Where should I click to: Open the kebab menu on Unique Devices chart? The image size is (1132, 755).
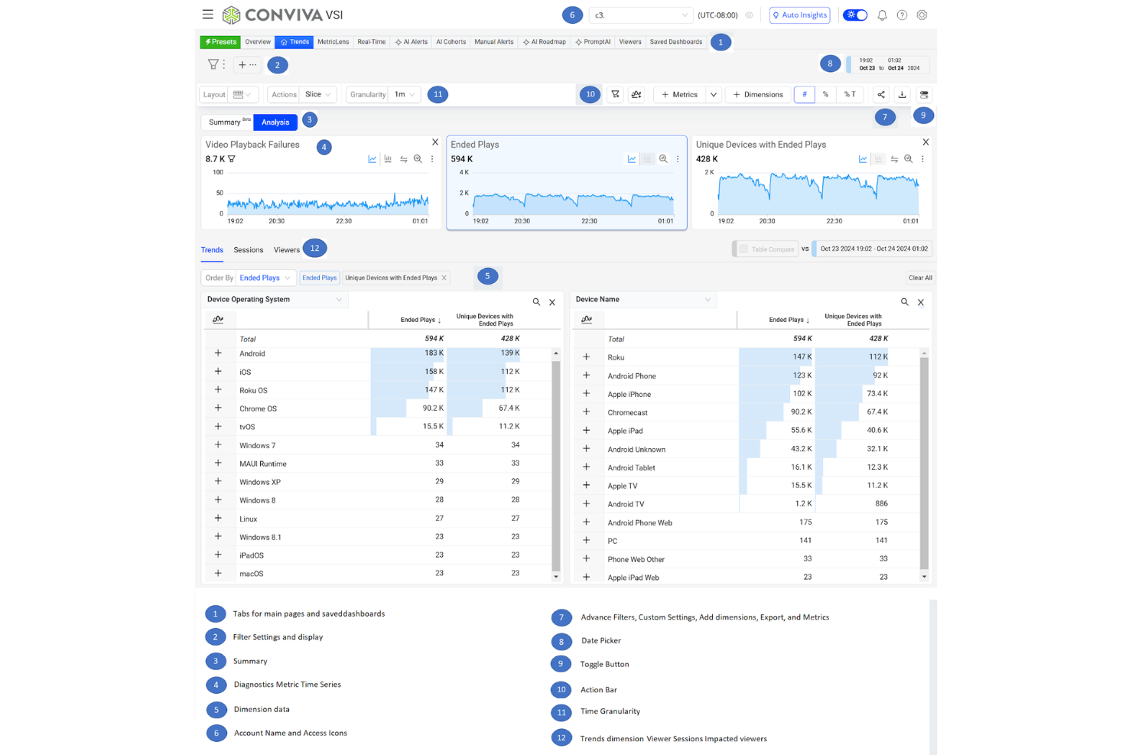[922, 159]
